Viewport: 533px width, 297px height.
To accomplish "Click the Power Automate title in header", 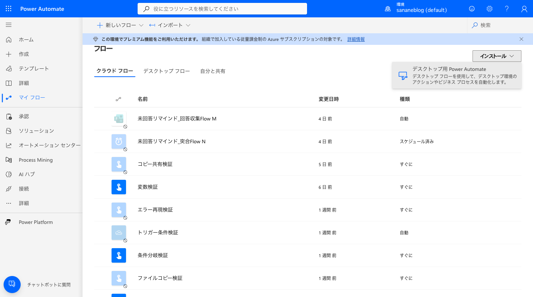I will (42, 9).
